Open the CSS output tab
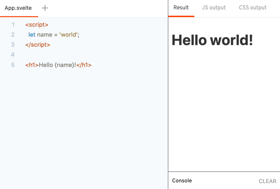 point(253,7)
